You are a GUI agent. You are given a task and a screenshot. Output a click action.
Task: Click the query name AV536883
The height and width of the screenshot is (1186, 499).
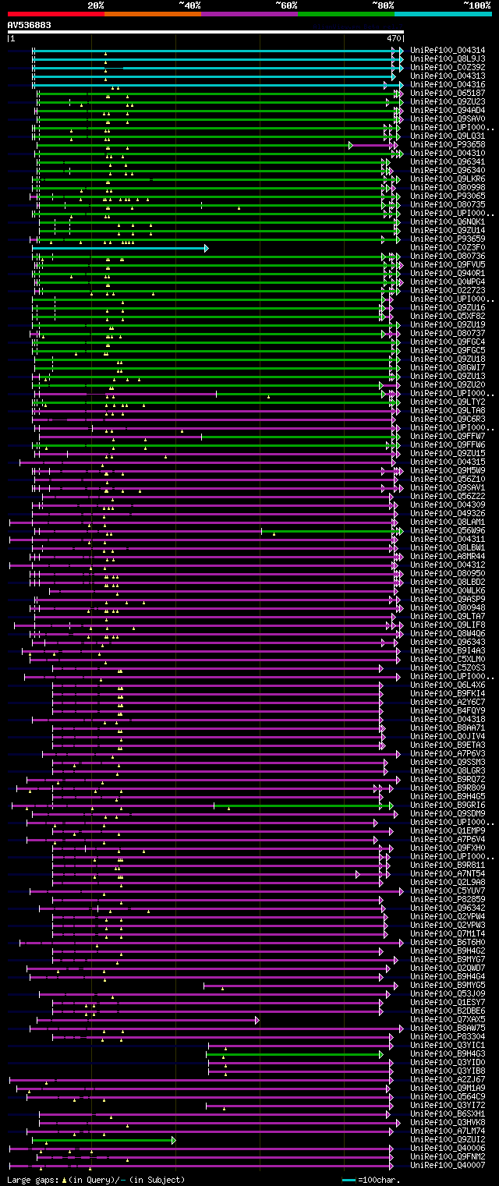click(x=30, y=25)
